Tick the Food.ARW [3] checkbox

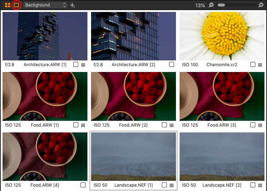(253, 125)
